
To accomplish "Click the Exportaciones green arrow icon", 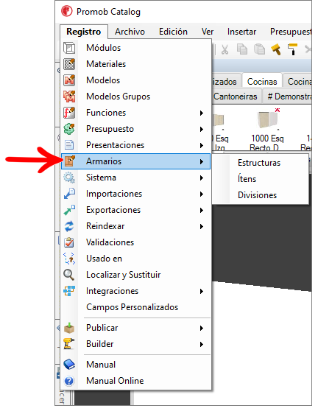I will (69, 210).
